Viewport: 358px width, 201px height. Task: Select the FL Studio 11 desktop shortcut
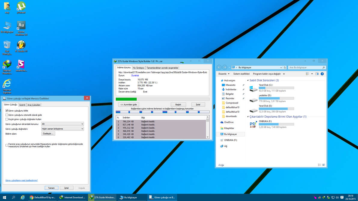tap(21, 46)
